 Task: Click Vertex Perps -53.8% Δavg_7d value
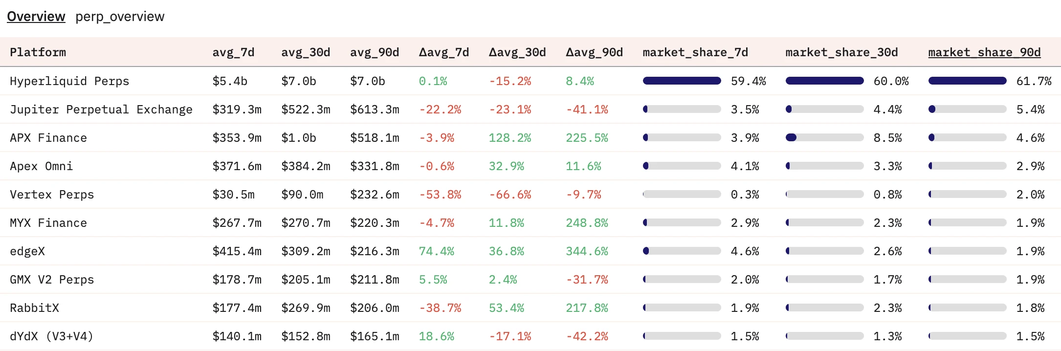[x=440, y=195]
